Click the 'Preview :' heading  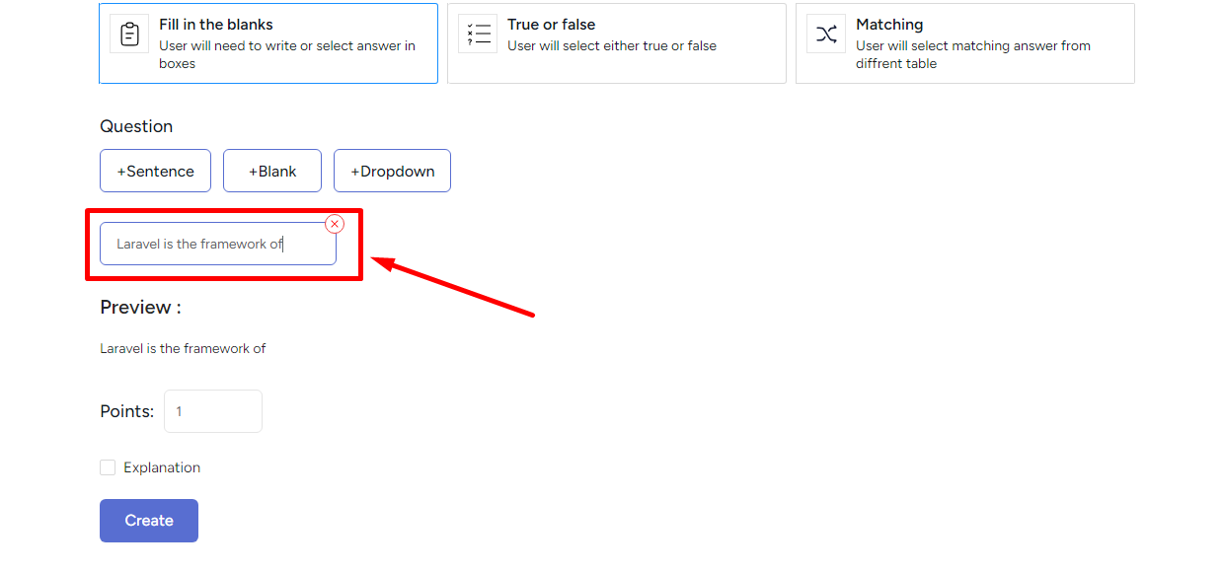pos(140,308)
